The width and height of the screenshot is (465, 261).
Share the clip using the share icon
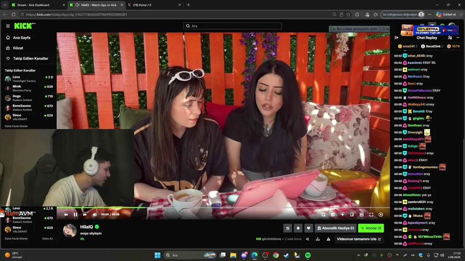point(307,239)
